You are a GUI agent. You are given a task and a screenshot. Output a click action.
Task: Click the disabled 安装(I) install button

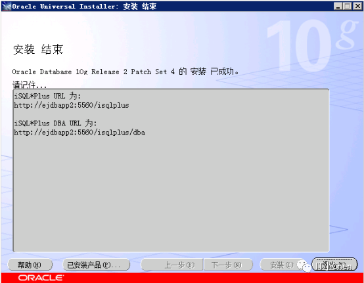click(x=282, y=265)
